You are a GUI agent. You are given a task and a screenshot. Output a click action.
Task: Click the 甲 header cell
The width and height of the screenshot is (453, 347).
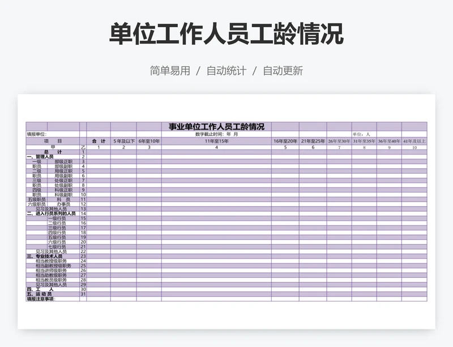click(x=53, y=147)
